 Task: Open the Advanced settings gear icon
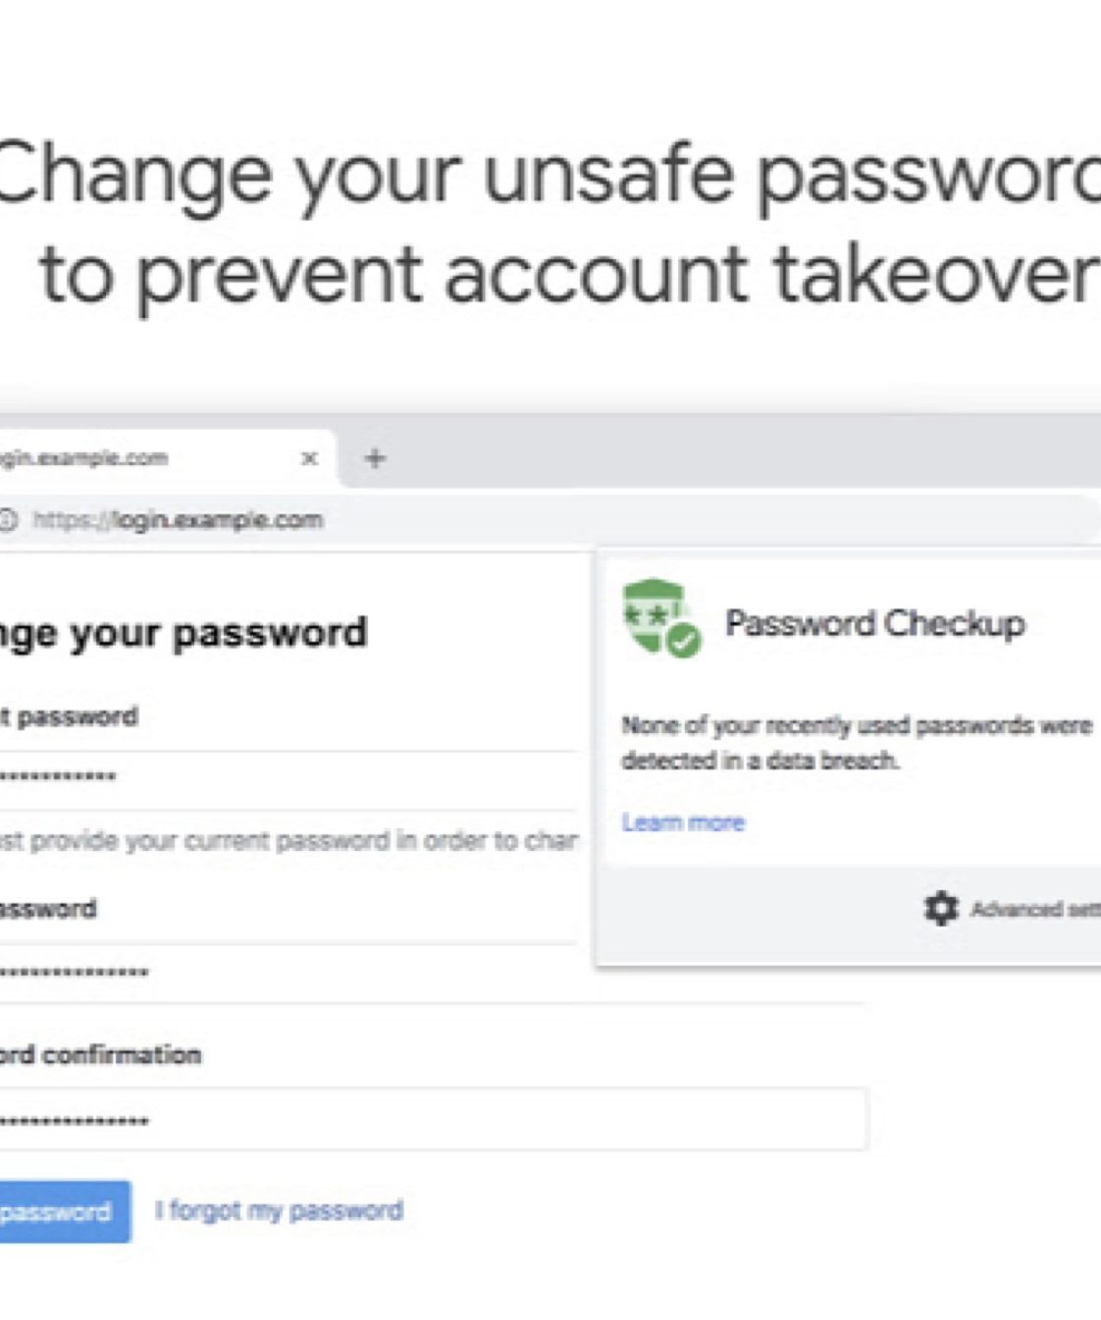click(x=940, y=909)
